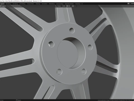Switch to the Rendering workspace tab
This screenshot has width=134, height=101.
point(52,4)
